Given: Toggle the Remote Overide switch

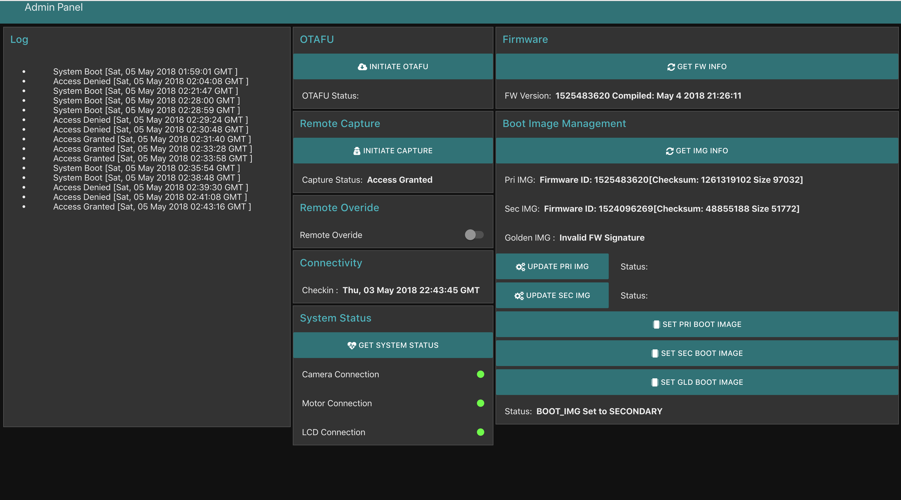Looking at the screenshot, I should [x=474, y=235].
